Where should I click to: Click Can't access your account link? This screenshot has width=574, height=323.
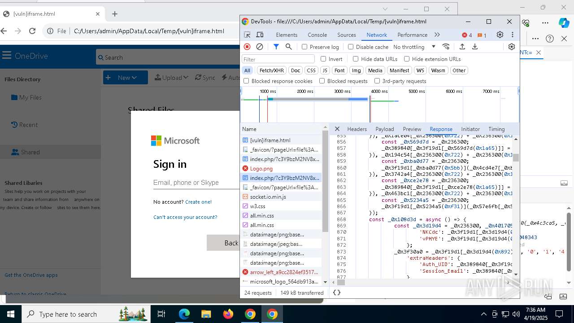pyautogui.click(x=185, y=217)
